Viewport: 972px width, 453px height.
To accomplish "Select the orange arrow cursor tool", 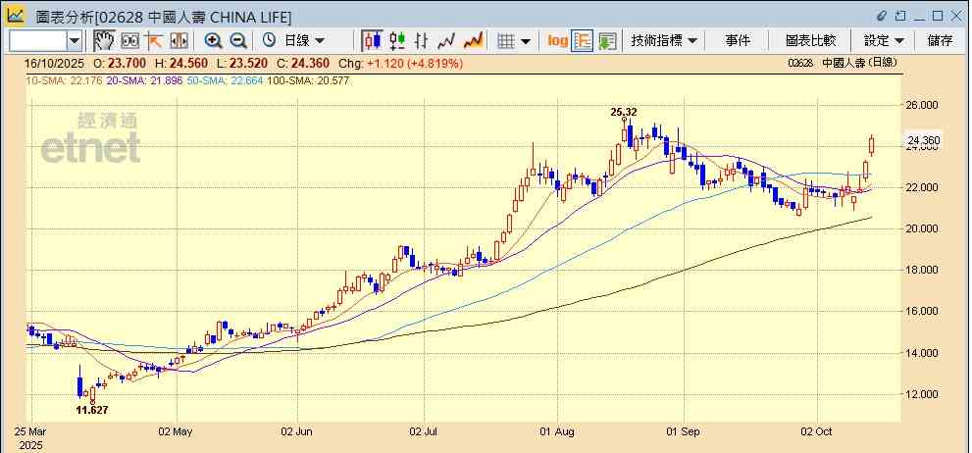I will pyautogui.click(x=154, y=40).
